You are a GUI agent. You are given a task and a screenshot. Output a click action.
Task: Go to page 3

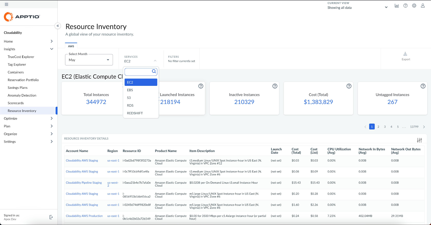coord(385,127)
